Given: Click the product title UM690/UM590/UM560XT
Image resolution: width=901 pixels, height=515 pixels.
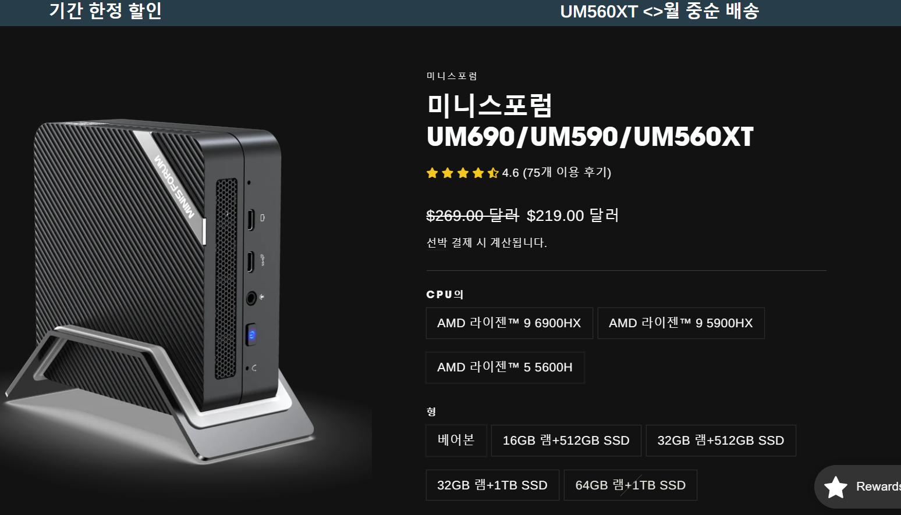Looking at the screenshot, I should 590,137.
